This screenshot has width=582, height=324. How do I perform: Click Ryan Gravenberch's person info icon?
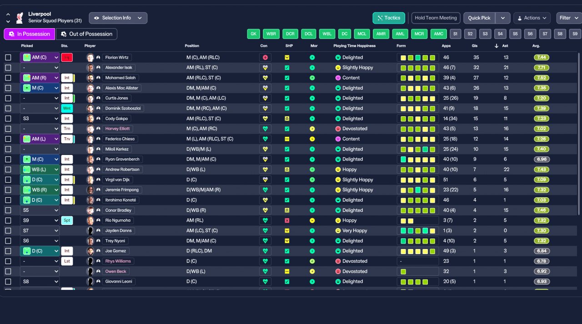[x=98, y=160]
